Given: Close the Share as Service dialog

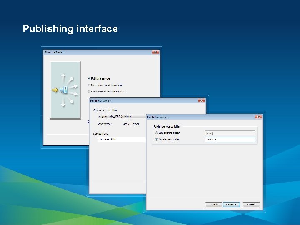Looking at the screenshot, I should tap(155, 52).
